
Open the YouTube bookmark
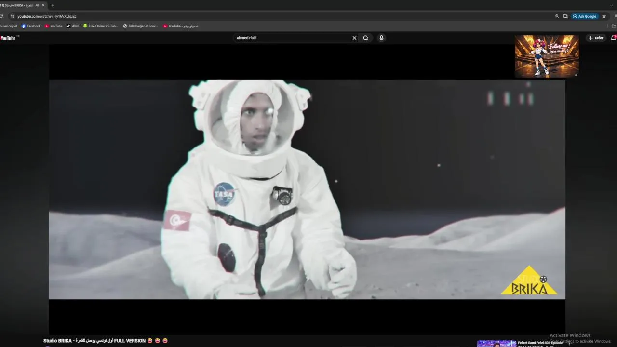[54, 26]
